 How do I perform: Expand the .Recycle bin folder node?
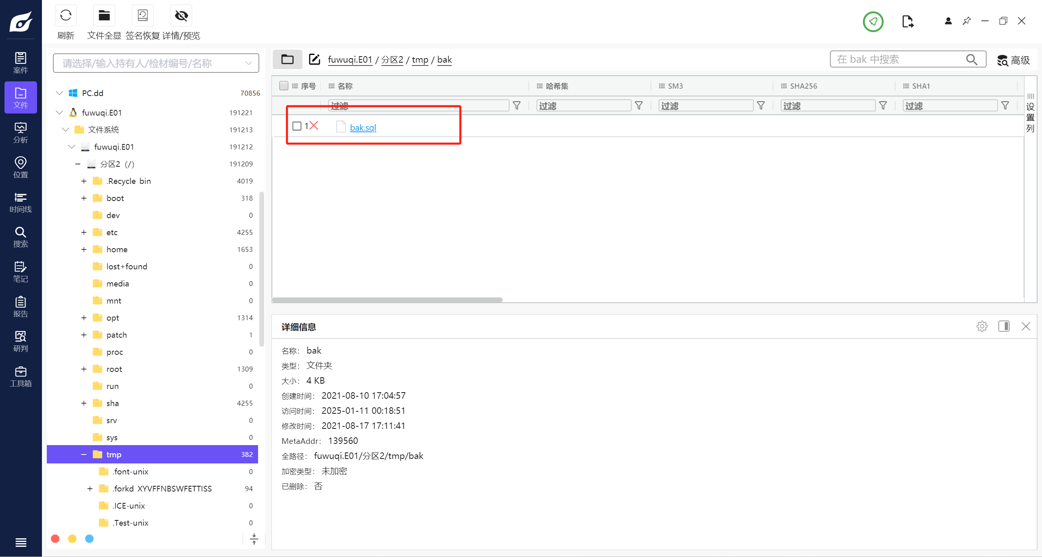coord(84,181)
